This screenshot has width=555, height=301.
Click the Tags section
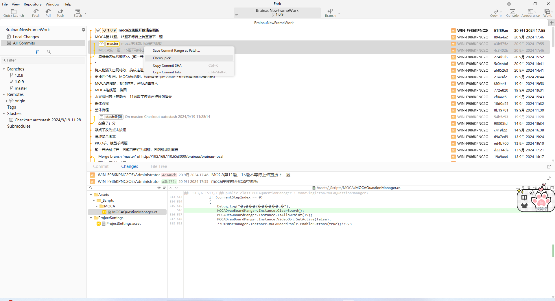12,107
